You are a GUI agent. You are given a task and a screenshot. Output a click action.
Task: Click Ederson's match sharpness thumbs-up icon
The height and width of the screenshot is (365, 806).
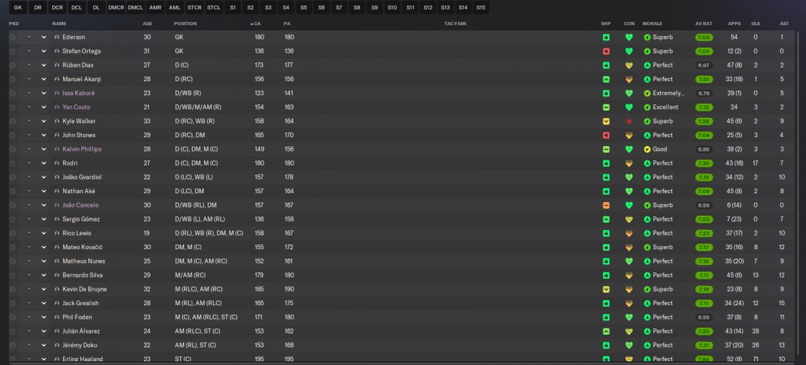click(x=606, y=37)
